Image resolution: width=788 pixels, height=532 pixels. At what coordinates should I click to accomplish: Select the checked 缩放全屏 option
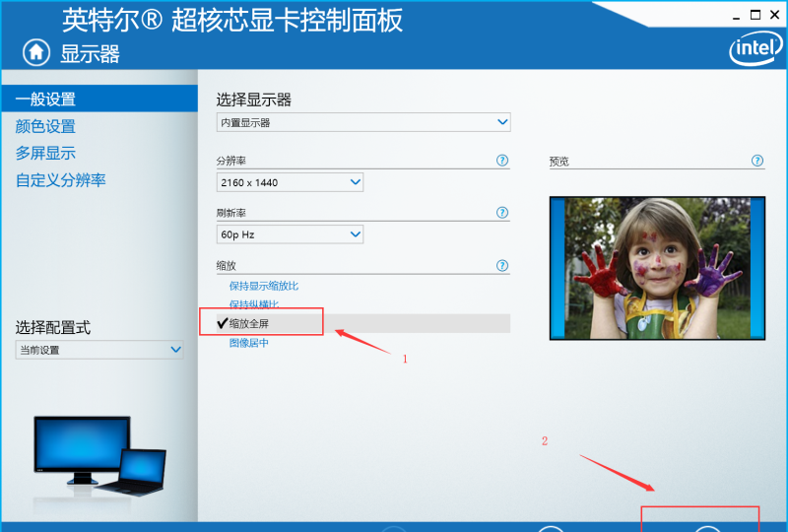(363, 323)
